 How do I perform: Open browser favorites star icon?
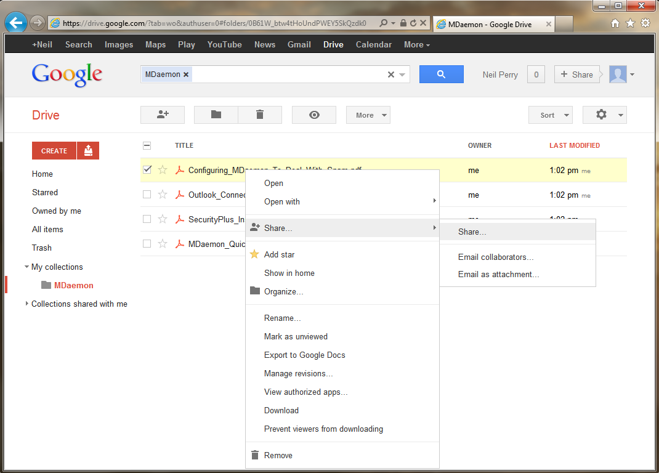[x=630, y=23]
